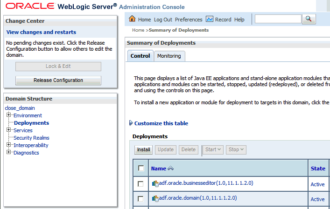Click the adf.oracle.domain library icon
The image size is (330, 209).
pyautogui.click(x=155, y=198)
